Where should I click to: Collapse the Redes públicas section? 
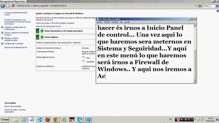pyautogui.click(x=66, y=37)
